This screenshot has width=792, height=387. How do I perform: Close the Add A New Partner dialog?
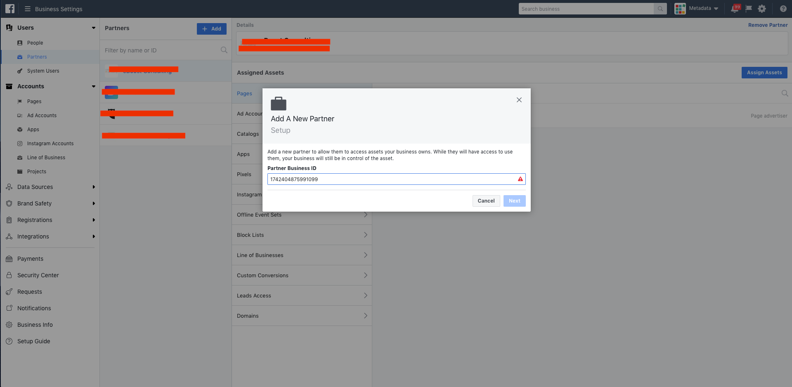519,100
